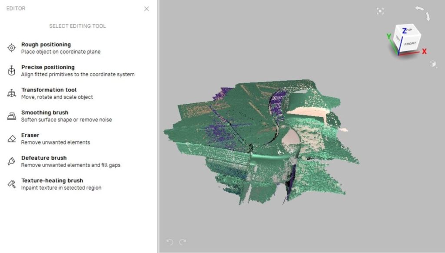Close the Editor panel
This screenshot has width=445, height=253.
pyautogui.click(x=146, y=9)
